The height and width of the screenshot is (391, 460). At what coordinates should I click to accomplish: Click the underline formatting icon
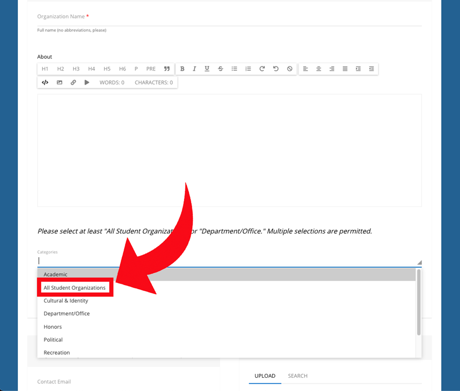pos(207,69)
